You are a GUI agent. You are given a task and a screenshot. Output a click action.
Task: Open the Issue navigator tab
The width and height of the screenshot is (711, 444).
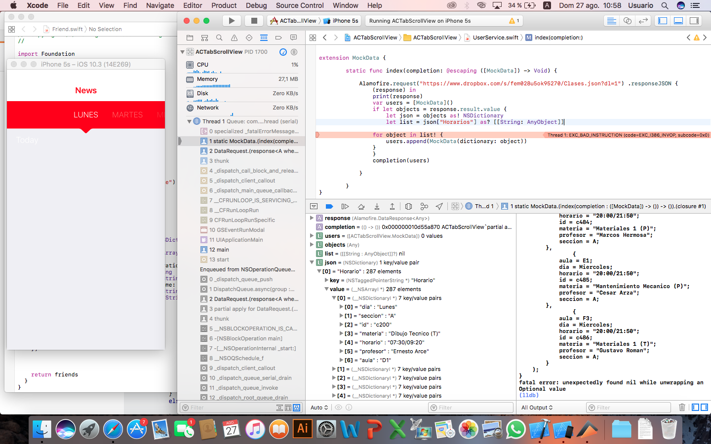tap(234, 37)
